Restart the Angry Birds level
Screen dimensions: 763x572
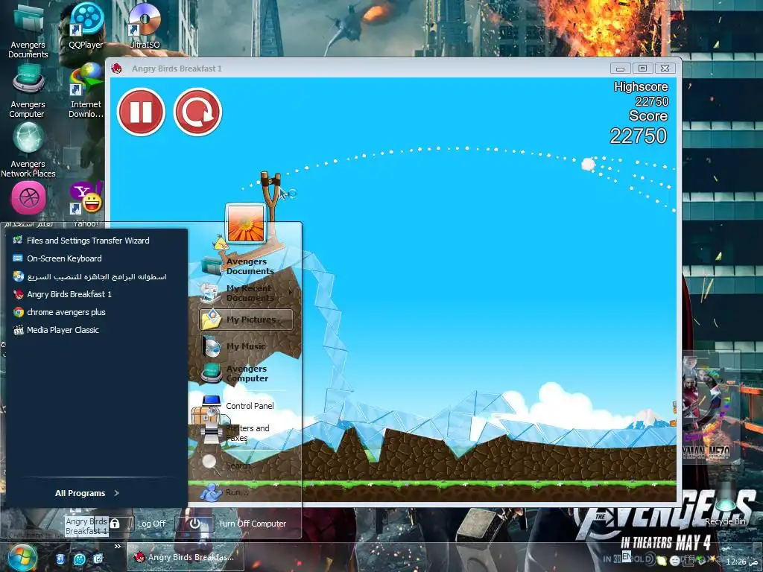pos(197,112)
